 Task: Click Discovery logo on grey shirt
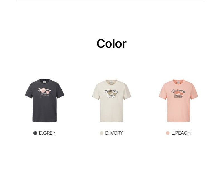click(x=45, y=90)
